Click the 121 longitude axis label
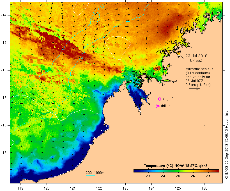230x191 pixels. [73, 188]
